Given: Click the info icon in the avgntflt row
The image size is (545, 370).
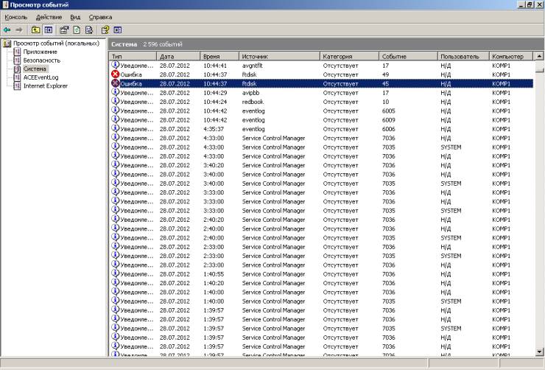Looking at the screenshot, I should (116, 65).
